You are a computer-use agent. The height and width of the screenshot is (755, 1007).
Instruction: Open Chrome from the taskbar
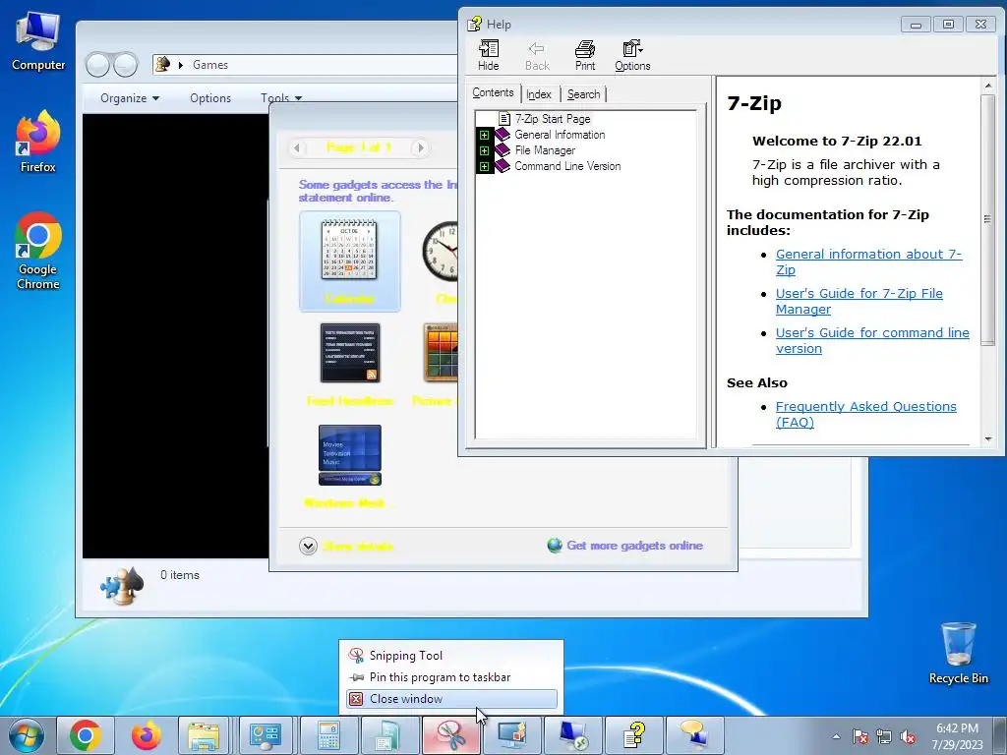pos(86,735)
